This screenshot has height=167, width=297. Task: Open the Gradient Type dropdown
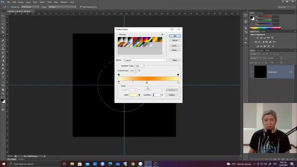click(x=139, y=66)
